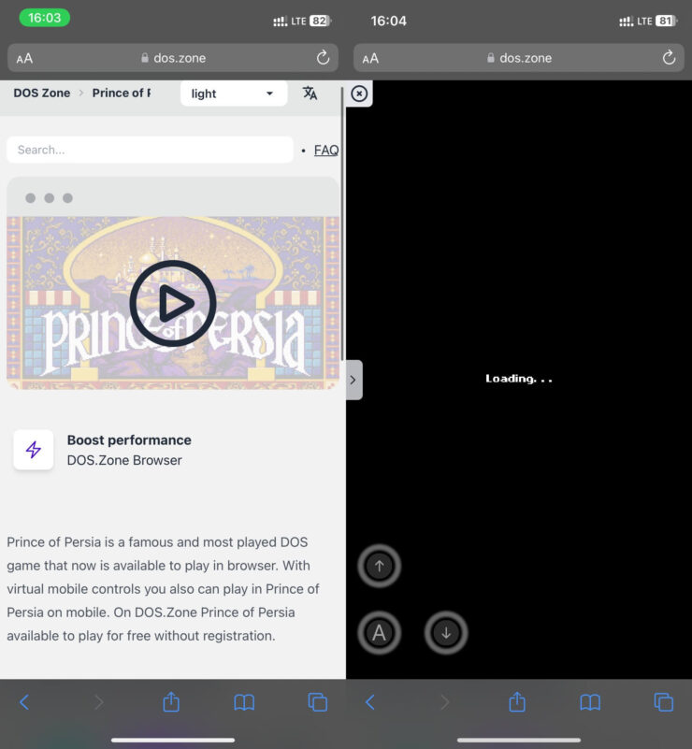Tap the Boost performance lightning icon
The width and height of the screenshot is (692, 749).
[x=34, y=450]
